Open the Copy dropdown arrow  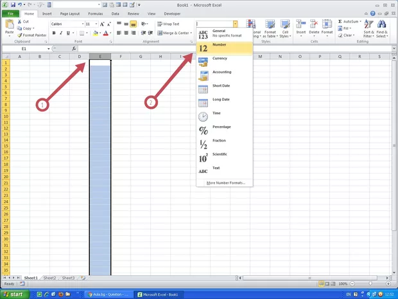[33, 28]
